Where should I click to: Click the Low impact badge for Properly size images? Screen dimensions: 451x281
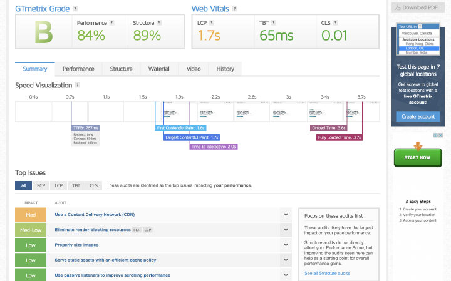[31, 245]
